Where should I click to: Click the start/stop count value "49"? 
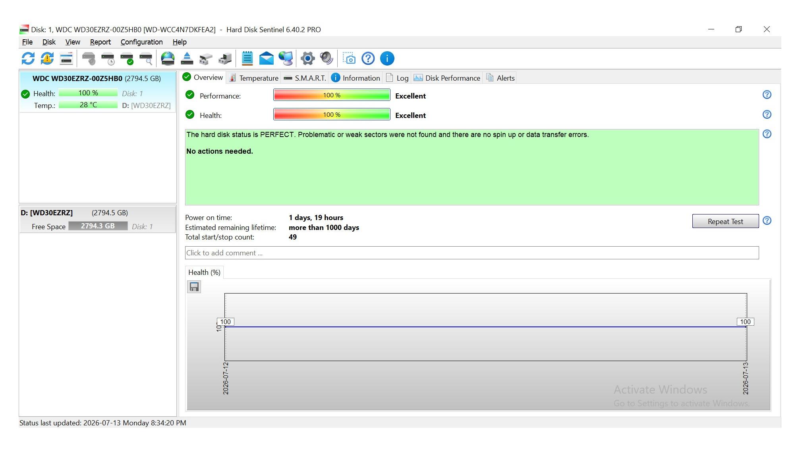tap(293, 237)
